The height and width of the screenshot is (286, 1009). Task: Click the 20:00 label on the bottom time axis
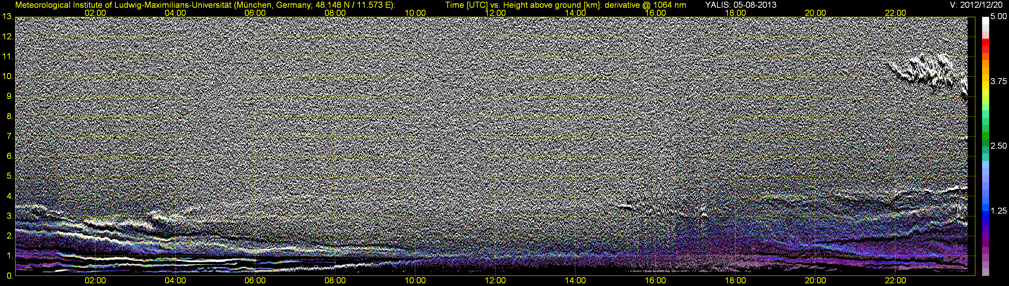[x=816, y=281]
